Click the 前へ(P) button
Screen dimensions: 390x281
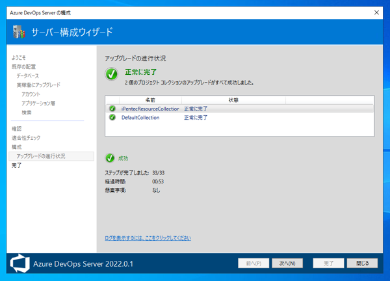coord(253,263)
